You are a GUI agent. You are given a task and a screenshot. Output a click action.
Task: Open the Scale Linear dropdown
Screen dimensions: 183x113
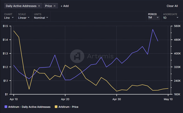24,18
